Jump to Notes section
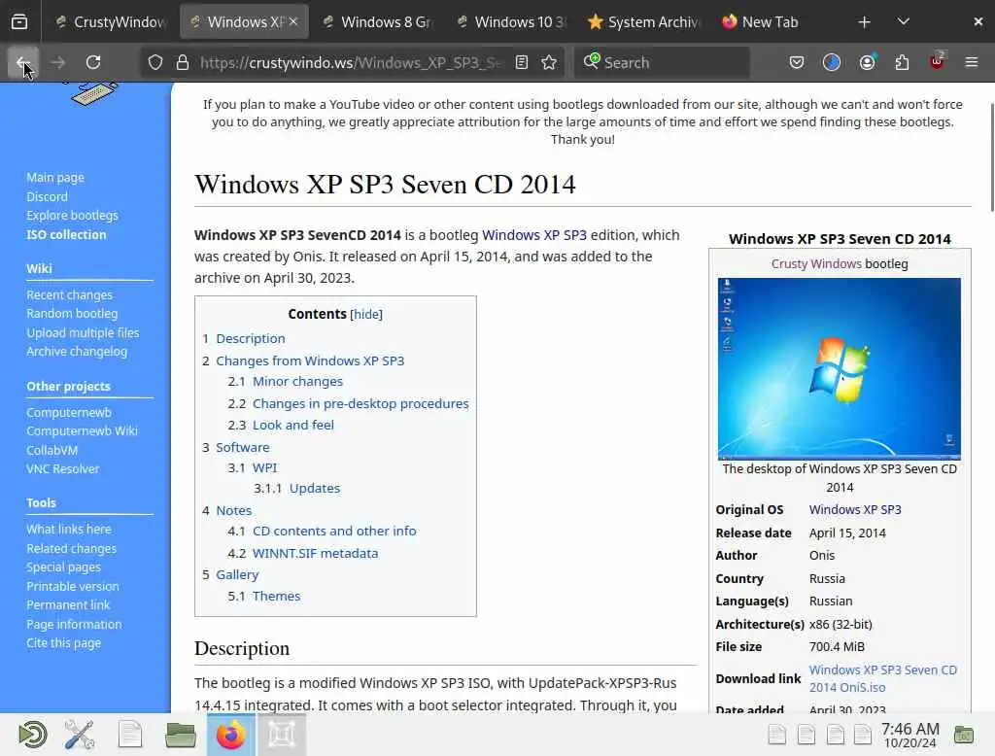This screenshot has width=995, height=756. pyautogui.click(x=233, y=510)
